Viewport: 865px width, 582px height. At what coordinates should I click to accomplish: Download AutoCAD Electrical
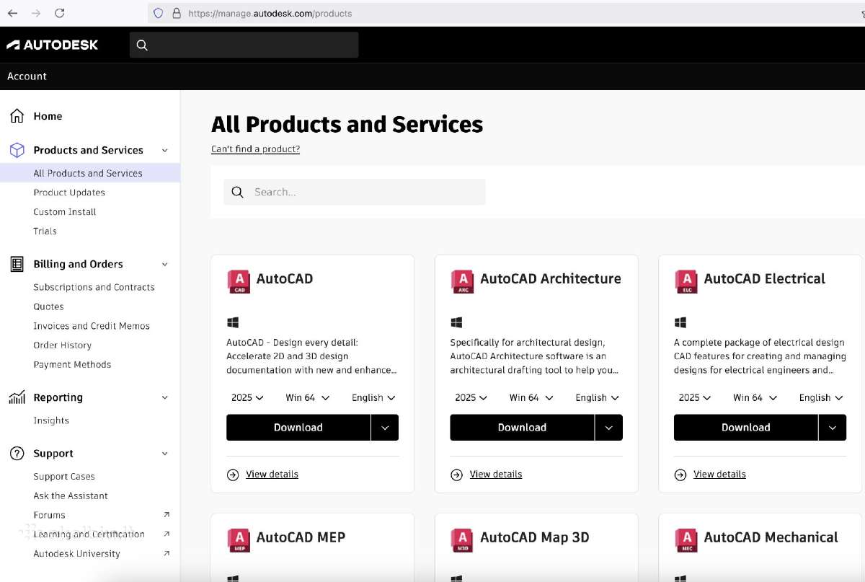point(746,428)
